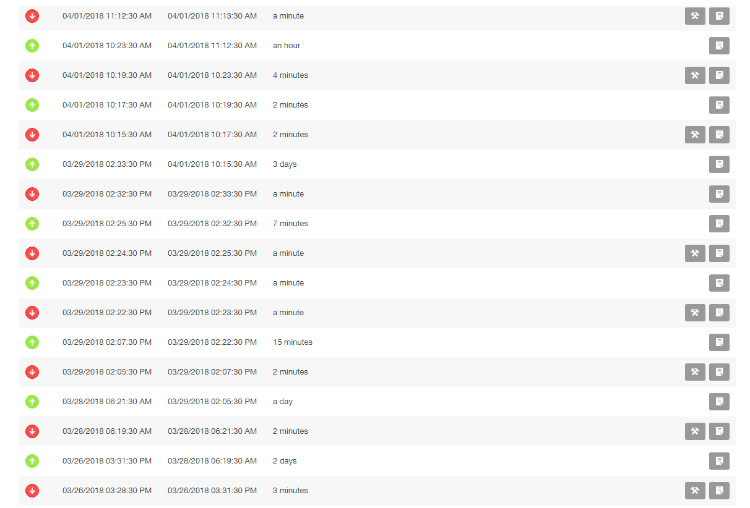View log for the 'a day' uptime row
The image size is (750, 508).
pyautogui.click(x=719, y=402)
